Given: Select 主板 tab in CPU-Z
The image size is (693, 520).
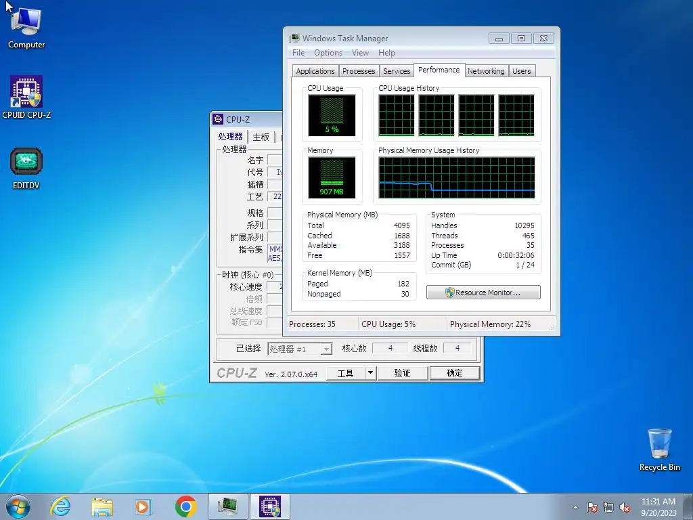Looking at the screenshot, I should point(261,137).
